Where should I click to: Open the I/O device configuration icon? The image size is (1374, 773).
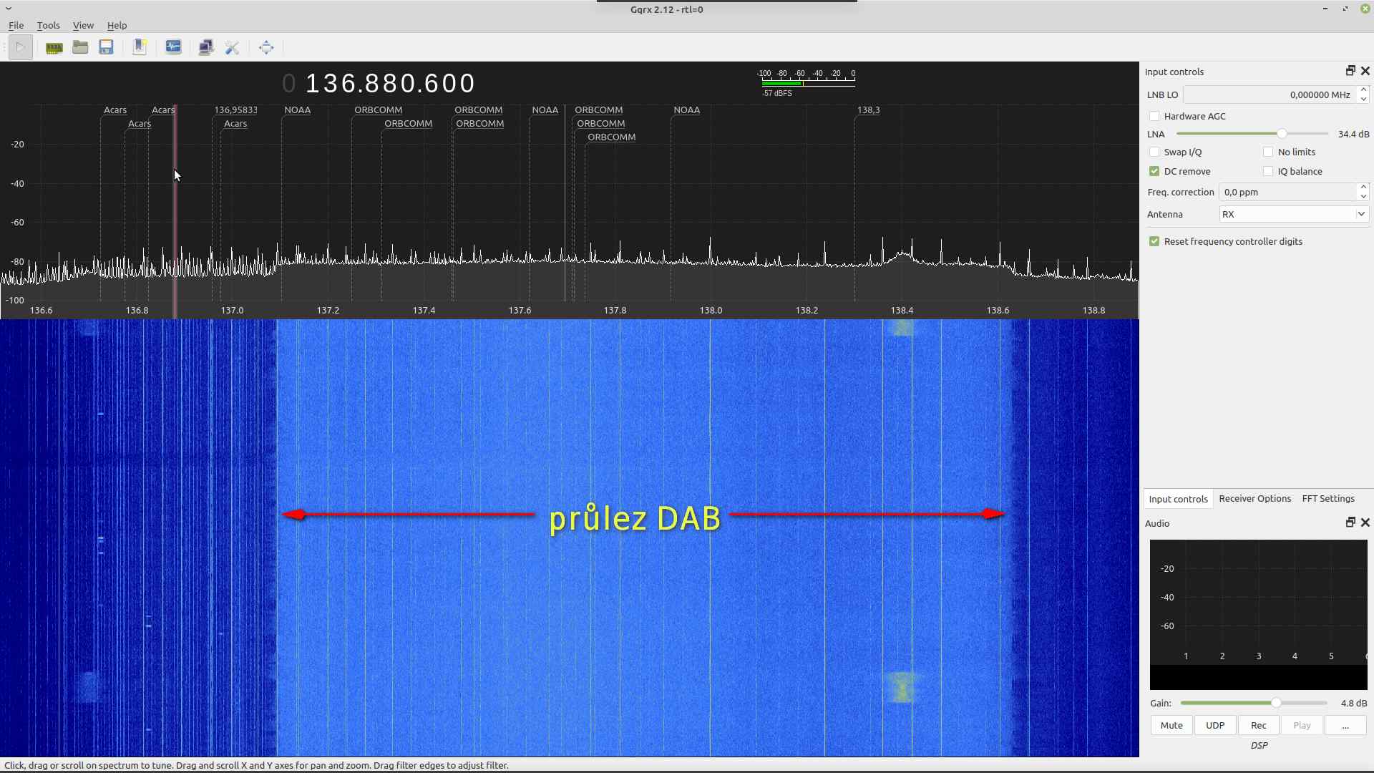point(54,48)
